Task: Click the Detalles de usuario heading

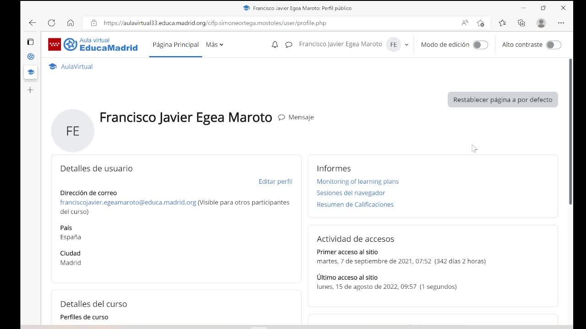Action: [96, 169]
